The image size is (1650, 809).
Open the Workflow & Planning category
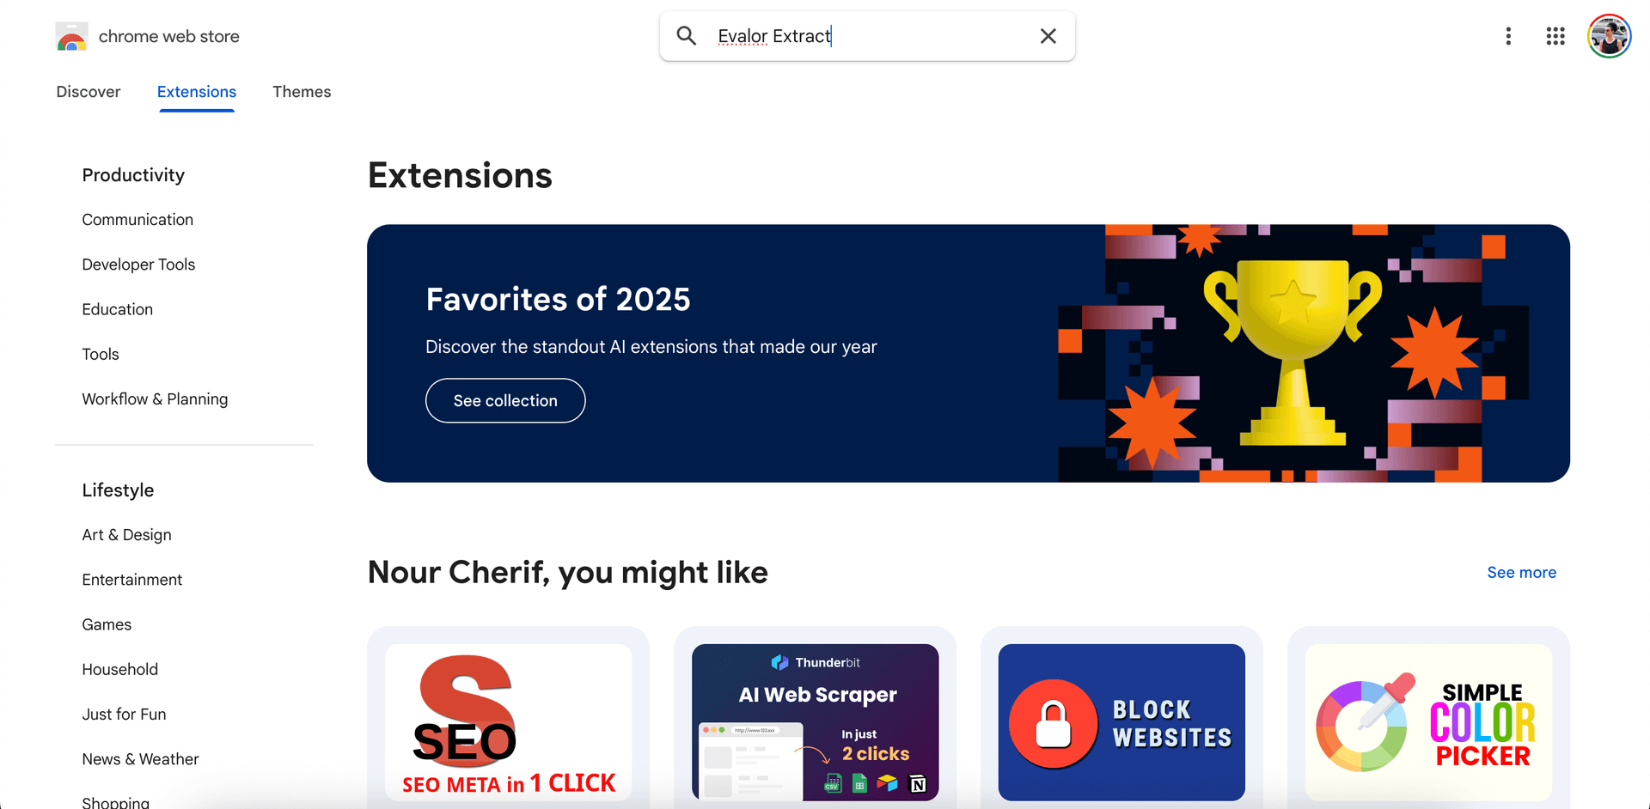(x=155, y=399)
